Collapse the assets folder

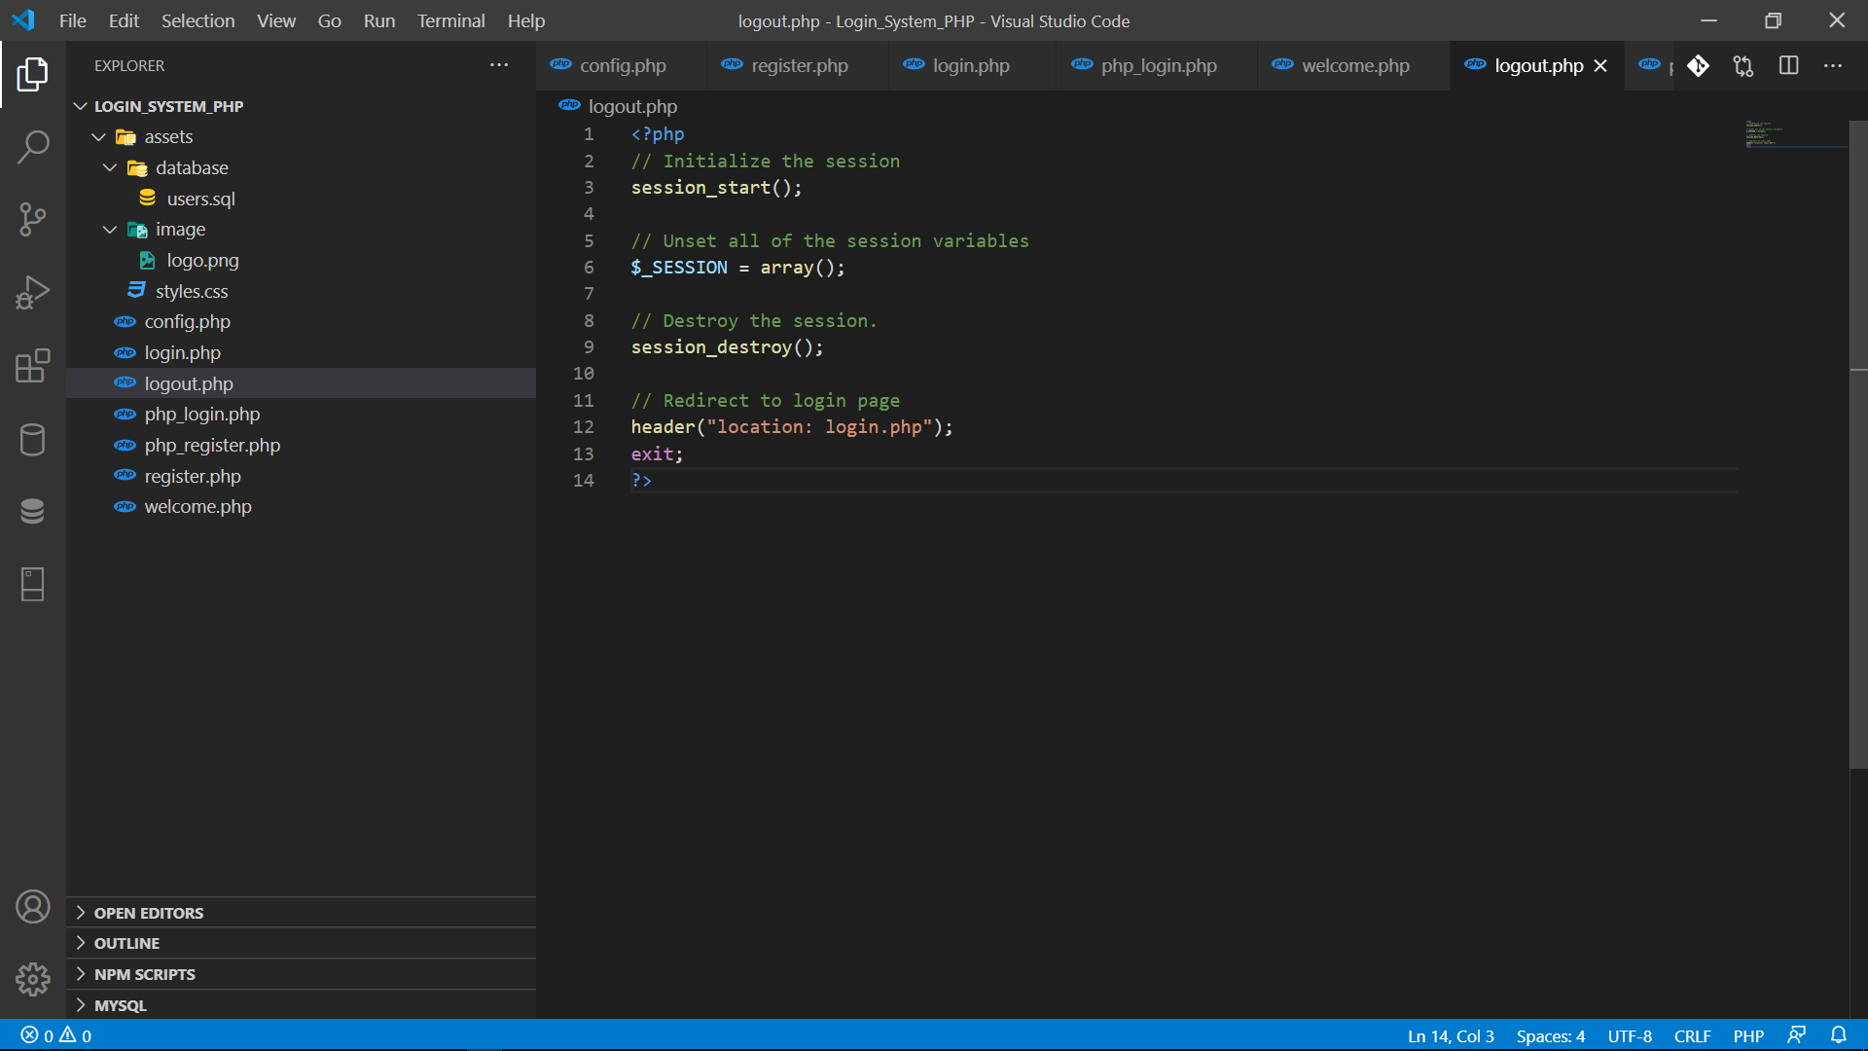(x=98, y=136)
